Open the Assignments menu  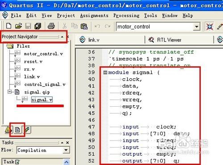tap(94, 16)
